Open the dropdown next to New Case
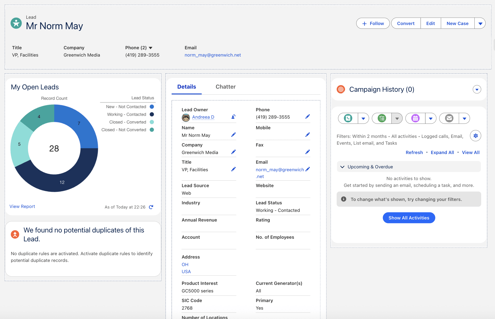The image size is (495, 319). 480,23
